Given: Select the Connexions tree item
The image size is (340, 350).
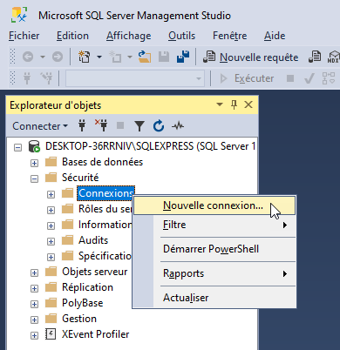Looking at the screenshot, I should [105, 193].
